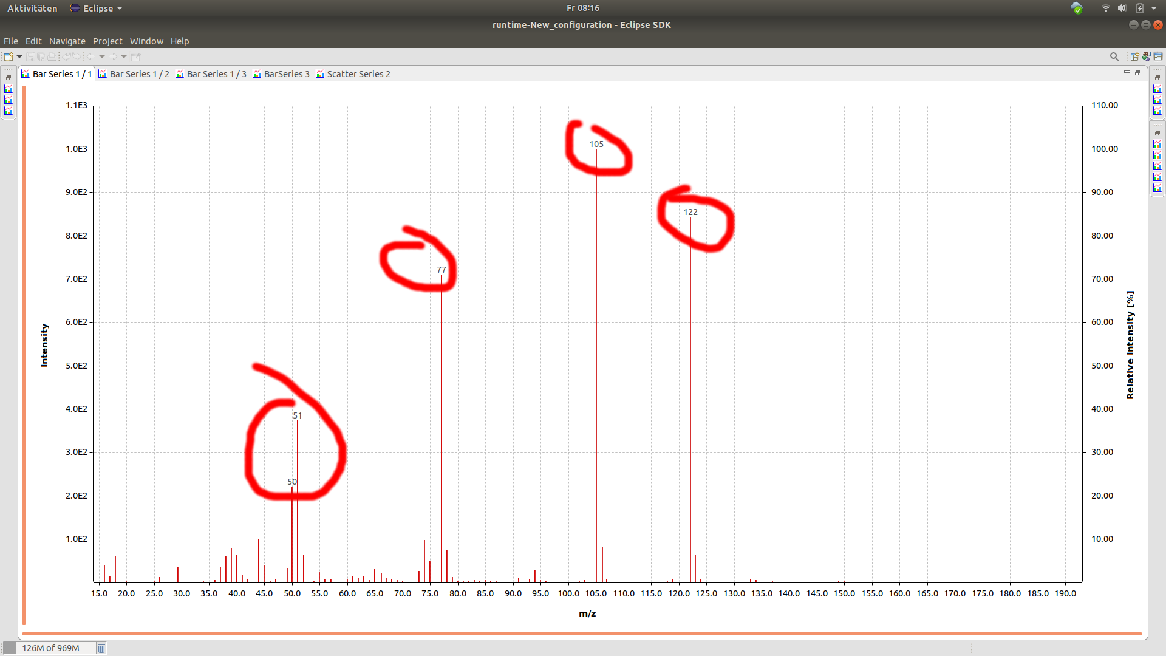The height and width of the screenshot is (656, 1166).
Task: Run garbage collector trash icon
Action: click(x=101, y=648)
